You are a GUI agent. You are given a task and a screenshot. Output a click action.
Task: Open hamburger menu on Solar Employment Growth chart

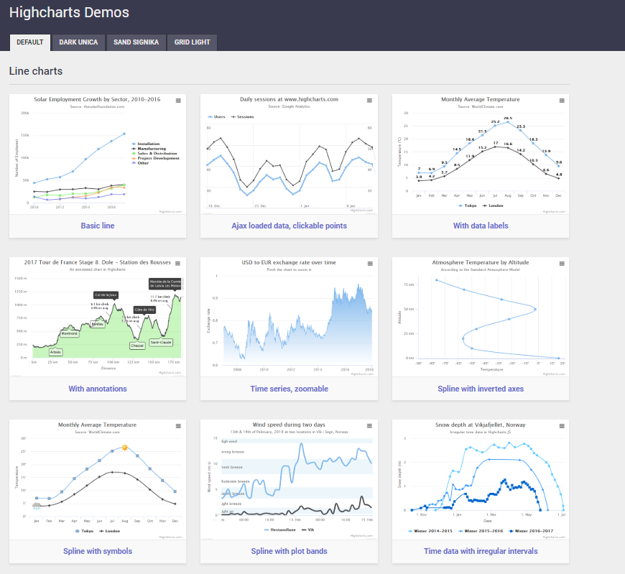(x=178, y=101)
